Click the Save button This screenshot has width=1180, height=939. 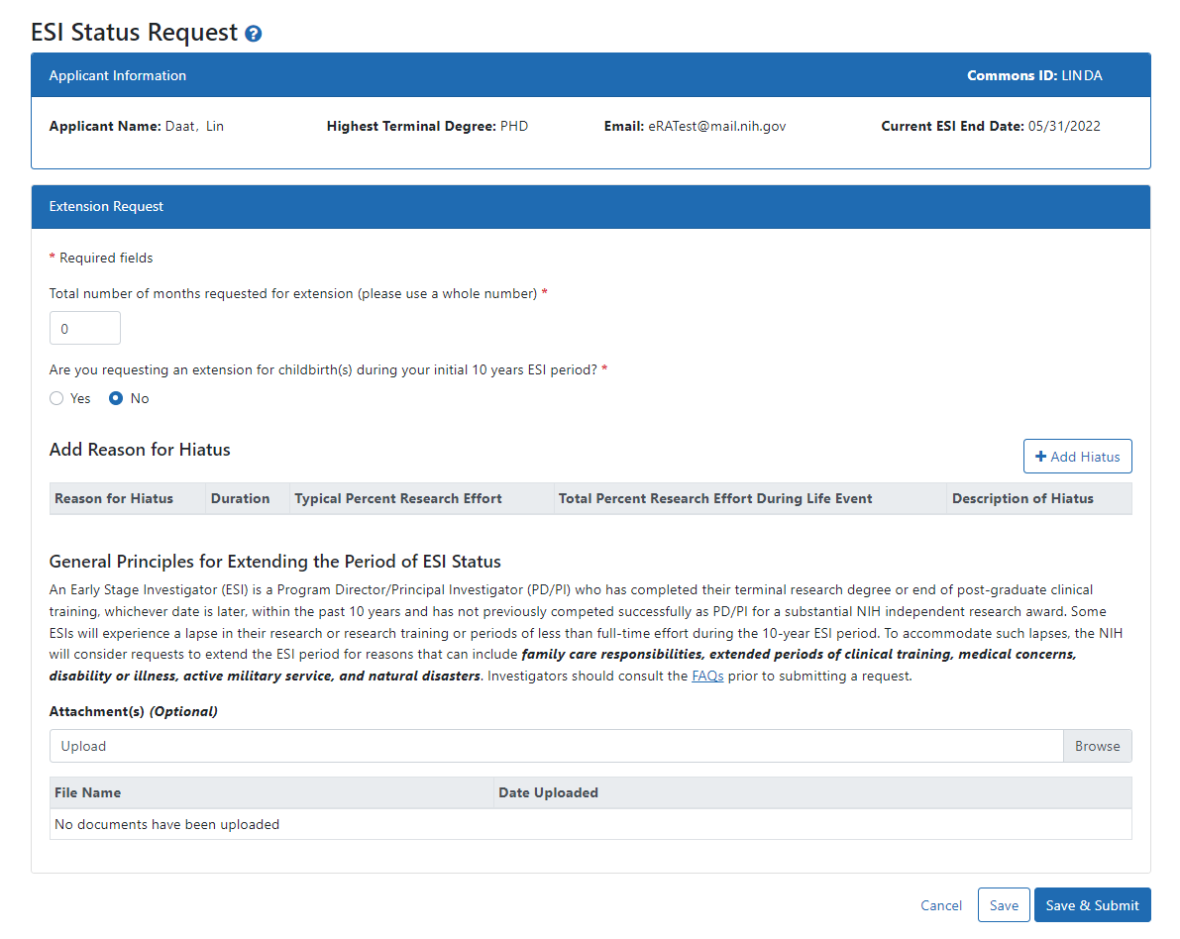tap(1004, 905)
